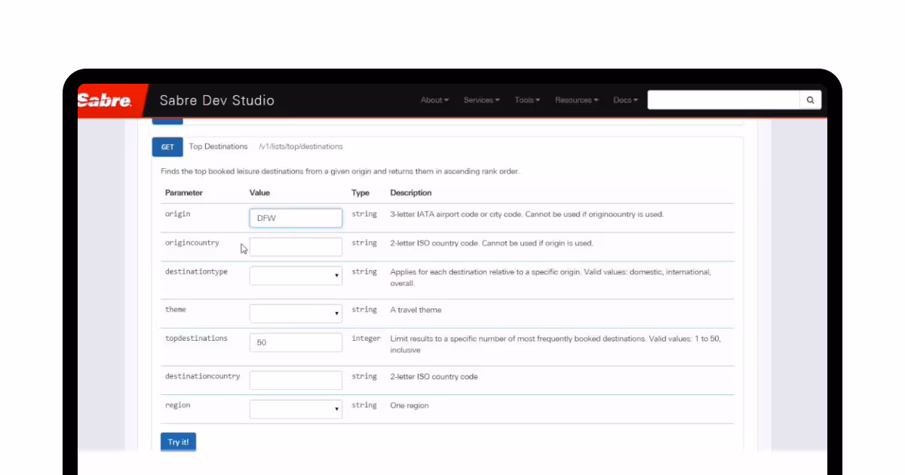Click the origin parameter label

[x=178, y=214]
